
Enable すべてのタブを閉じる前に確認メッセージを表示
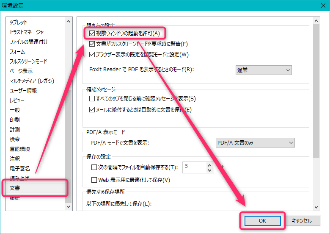pos(92,99)
